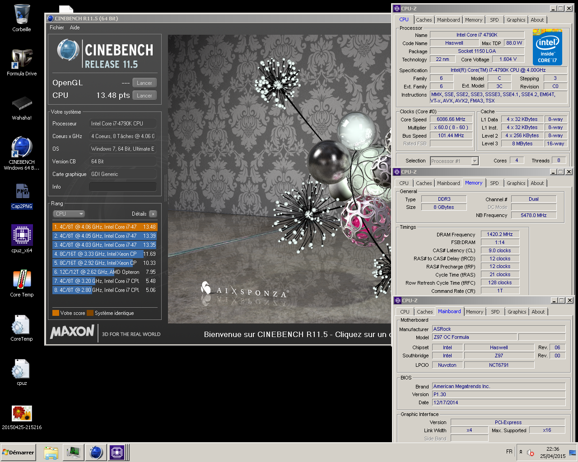
Task: Select Graphics tab in middle CPU-Z window
Action: (x=516, y=183)
